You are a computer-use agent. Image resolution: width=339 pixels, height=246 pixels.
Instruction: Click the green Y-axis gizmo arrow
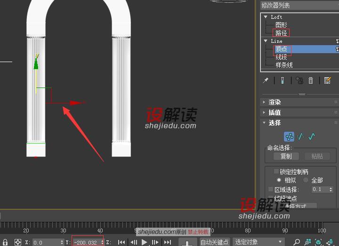36,63
